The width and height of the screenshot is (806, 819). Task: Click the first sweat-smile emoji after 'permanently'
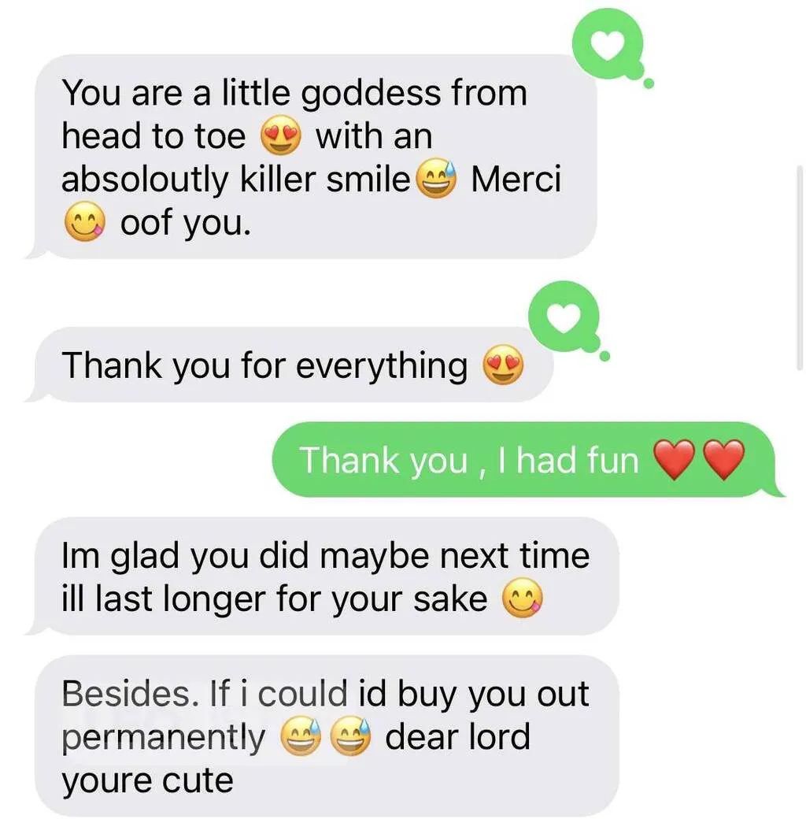point(301,736)
